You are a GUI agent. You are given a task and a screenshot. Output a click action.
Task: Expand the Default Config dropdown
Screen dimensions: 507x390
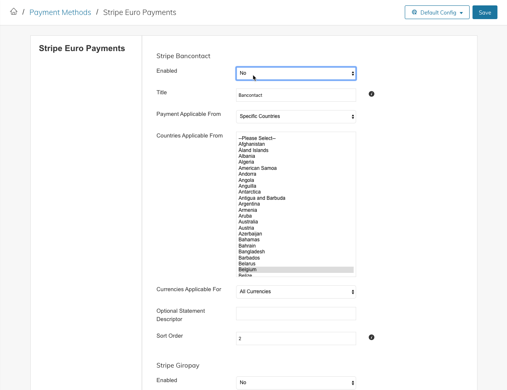coord(437,12)
